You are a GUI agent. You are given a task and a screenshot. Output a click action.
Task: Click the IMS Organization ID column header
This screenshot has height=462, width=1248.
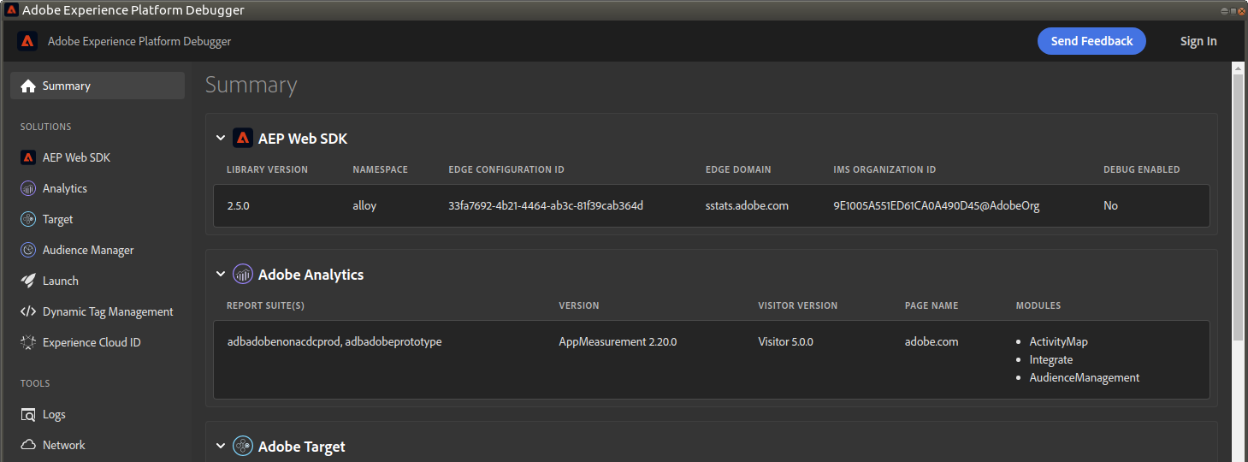[x=884, y=169]
